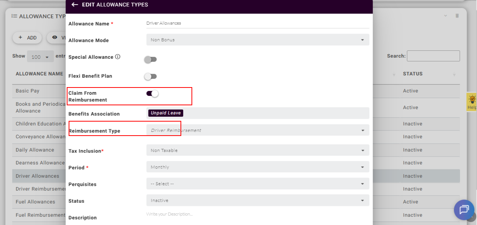Turn on the Flexi Benefit Plan switch
The height and width of the screenshot is (225, 477).
tap(151, 77)
